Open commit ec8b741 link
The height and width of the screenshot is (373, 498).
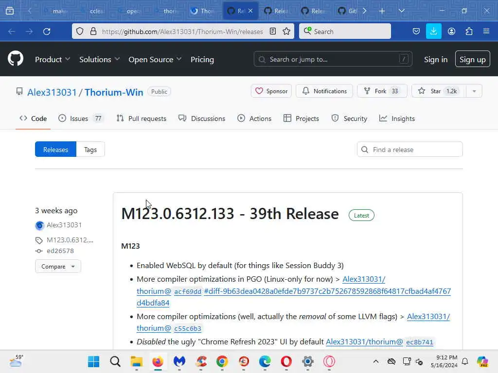tap(420, 342)
